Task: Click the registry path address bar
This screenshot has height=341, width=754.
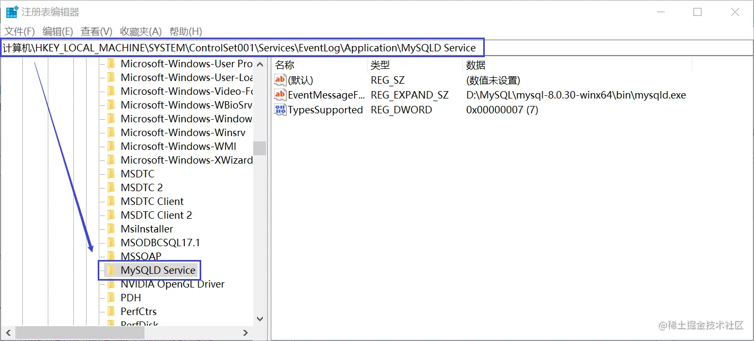Action: coord(376,48)
